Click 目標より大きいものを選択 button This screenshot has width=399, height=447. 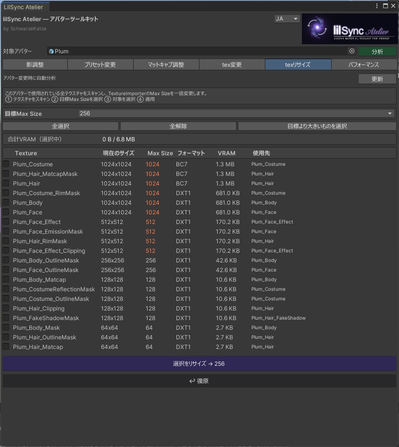click(x=317, y=126)
